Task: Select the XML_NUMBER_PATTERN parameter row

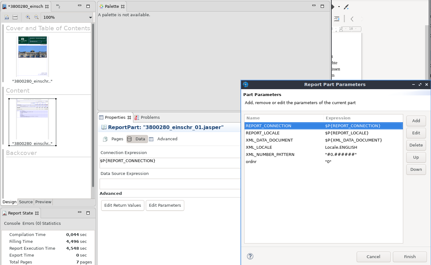Action: 324,154
